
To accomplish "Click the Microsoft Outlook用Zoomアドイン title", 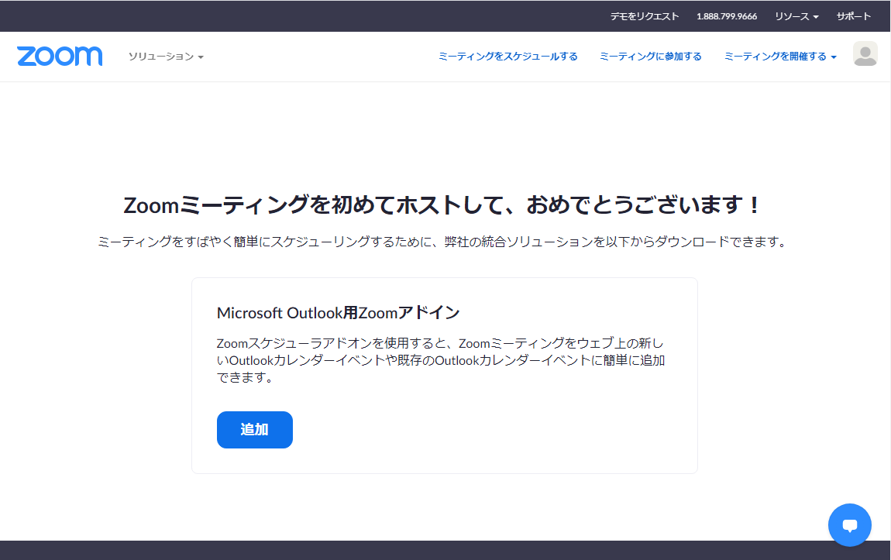I will (x=338, y=313).
